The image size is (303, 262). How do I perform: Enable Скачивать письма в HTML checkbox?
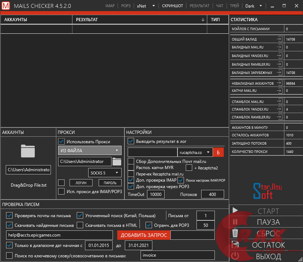pos(80,225)
